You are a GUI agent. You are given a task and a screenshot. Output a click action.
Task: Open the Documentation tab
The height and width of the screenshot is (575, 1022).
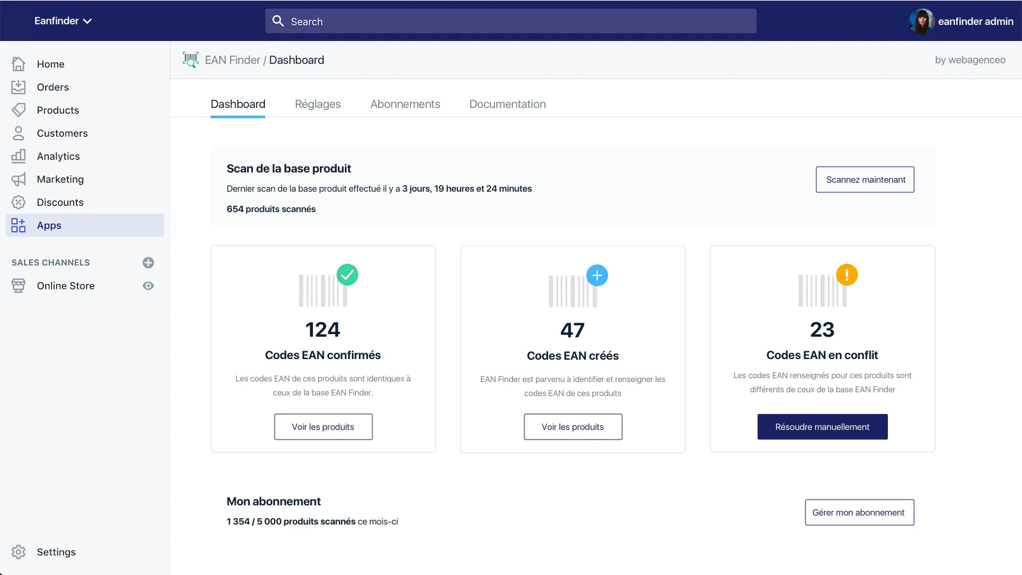click(507, 104)
